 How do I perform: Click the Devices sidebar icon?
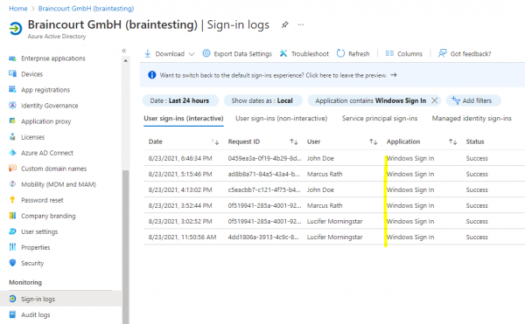pyautogui.click(x=12, y=74)
